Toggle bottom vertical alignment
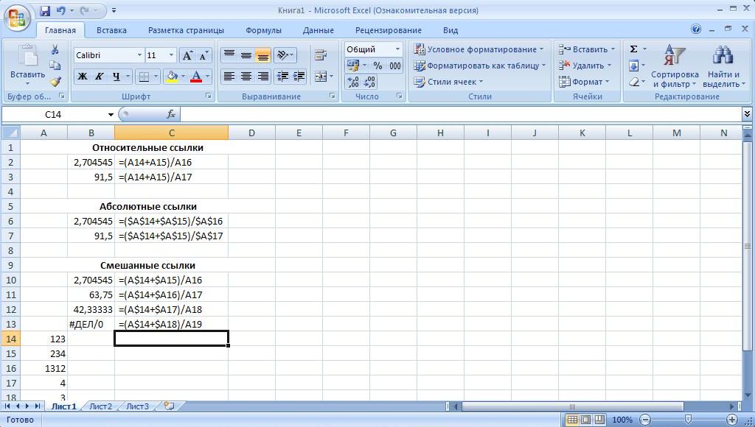The width and height of the screenshot is (755, 427). pyautogui.click(x=263, y=54)
